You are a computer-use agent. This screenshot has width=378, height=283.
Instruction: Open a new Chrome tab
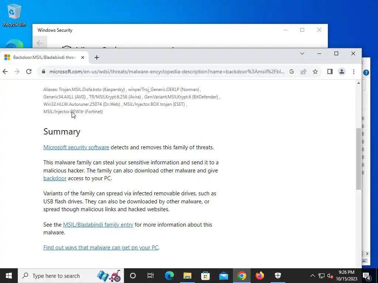[96, 57]
